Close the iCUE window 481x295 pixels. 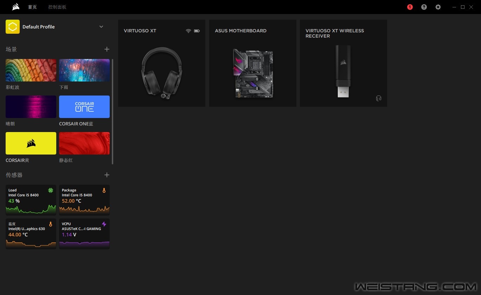pyautogui.click(x=471, y=7)
